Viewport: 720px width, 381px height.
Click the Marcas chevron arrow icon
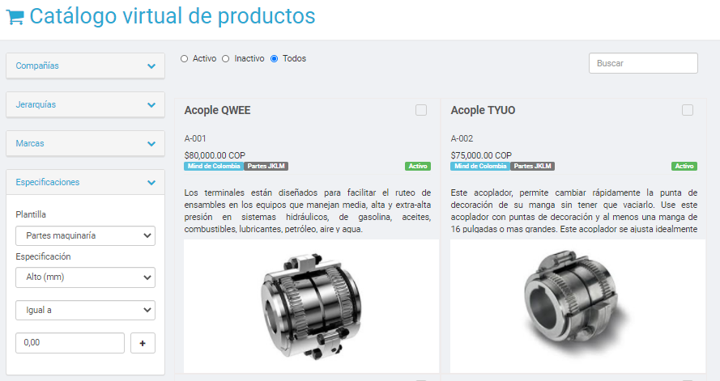(x=151, y=143)
